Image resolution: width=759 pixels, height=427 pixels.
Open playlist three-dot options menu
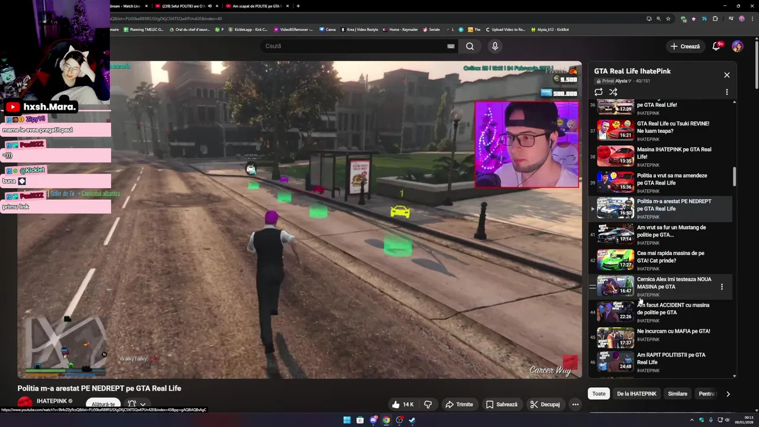[727, 92]
